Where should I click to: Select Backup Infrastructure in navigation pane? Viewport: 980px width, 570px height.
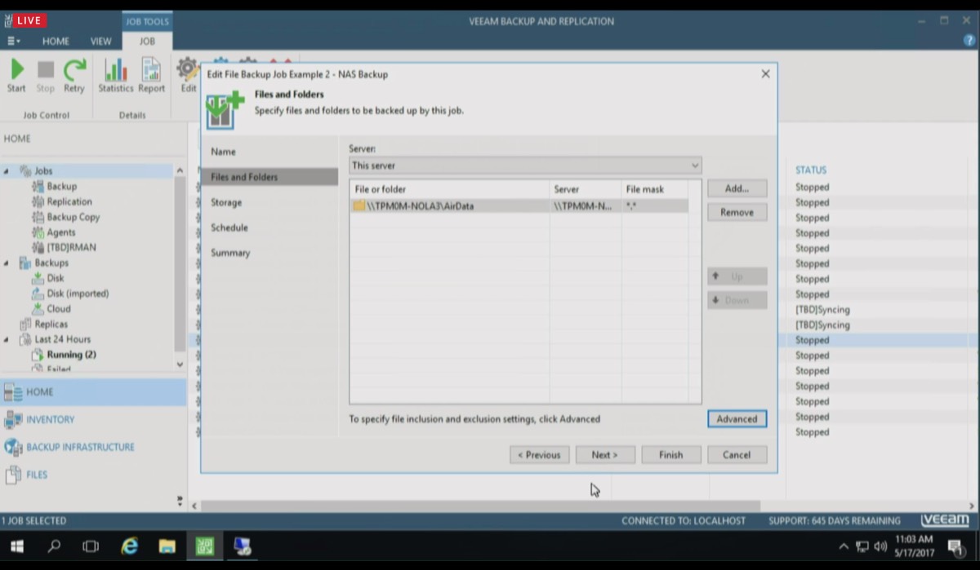(x=80, y=447)
